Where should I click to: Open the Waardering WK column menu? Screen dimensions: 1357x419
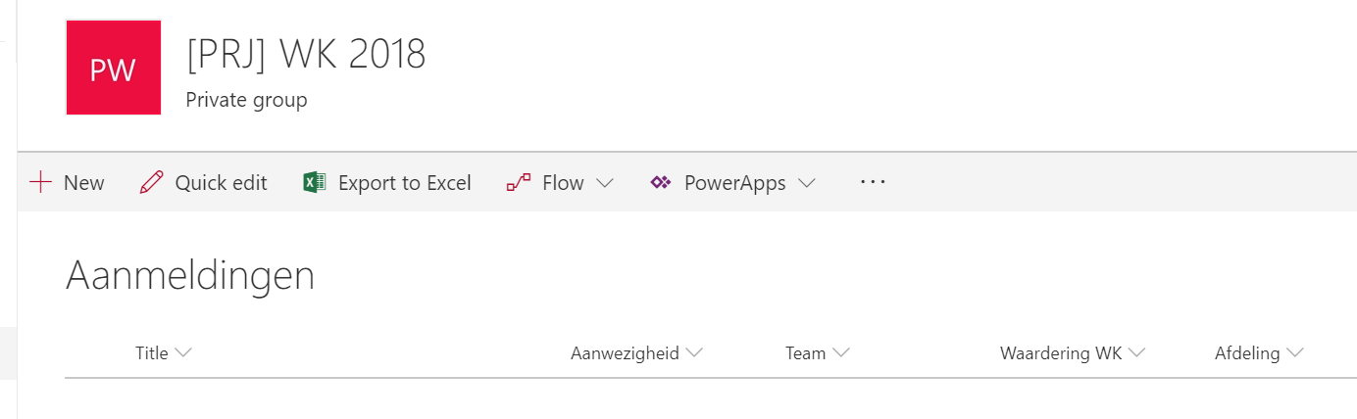coord(1073,353)
